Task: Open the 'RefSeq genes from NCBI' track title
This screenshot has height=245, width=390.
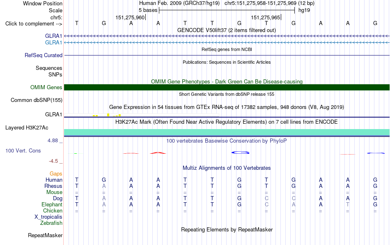Action: (227, 50)
